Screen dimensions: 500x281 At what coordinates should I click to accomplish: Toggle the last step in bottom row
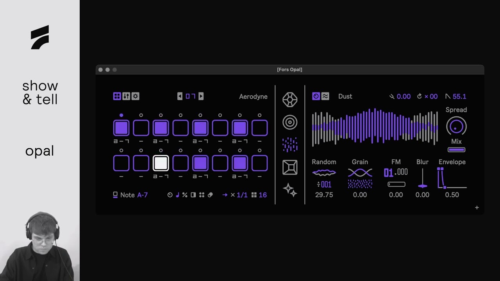(259, 163)
